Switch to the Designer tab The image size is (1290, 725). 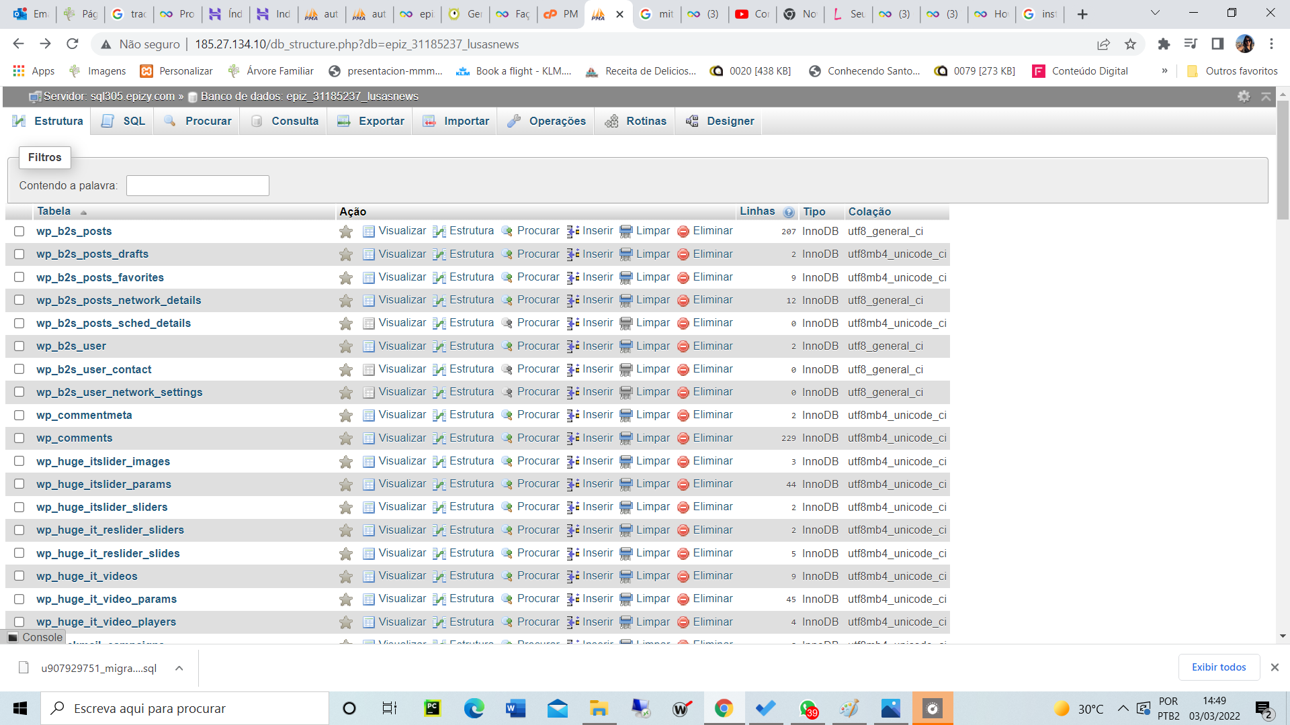pyautogui.click(x=720, y=122)
